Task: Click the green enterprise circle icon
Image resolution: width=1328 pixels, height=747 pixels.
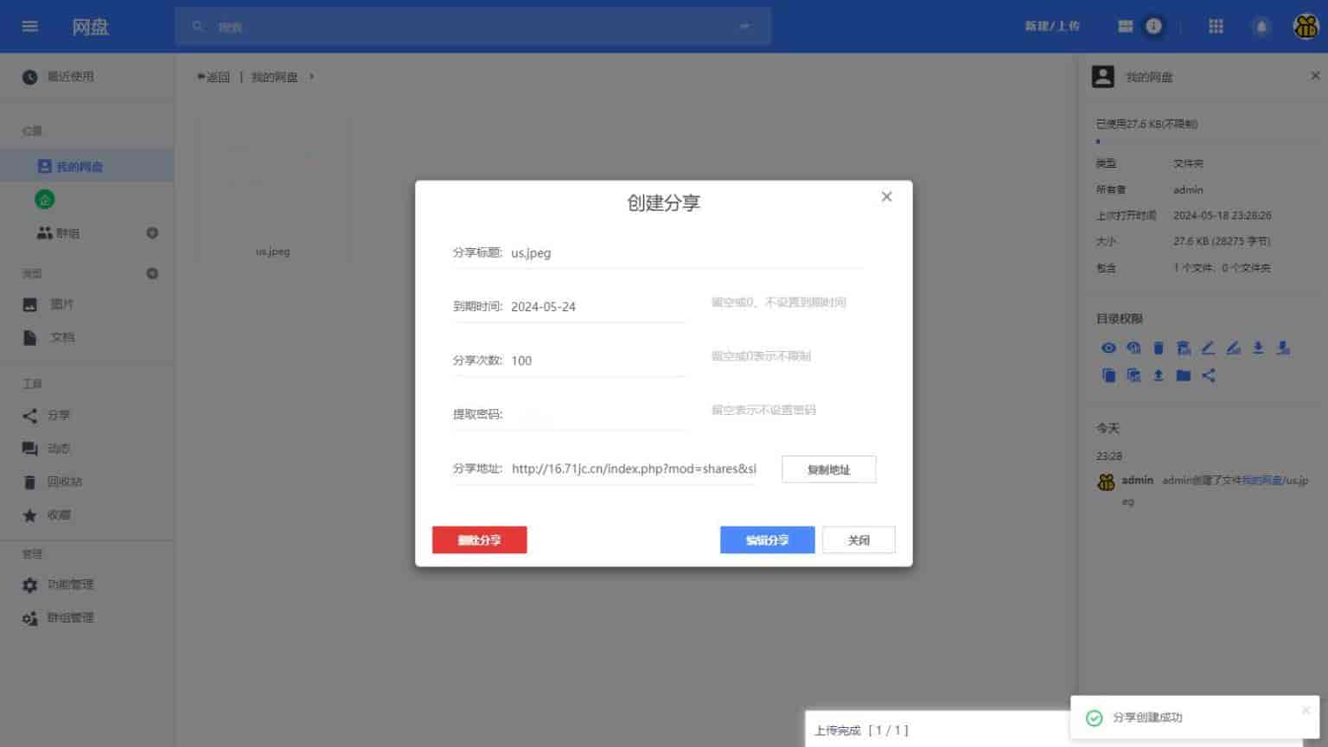Action: [x=45, y=200]
